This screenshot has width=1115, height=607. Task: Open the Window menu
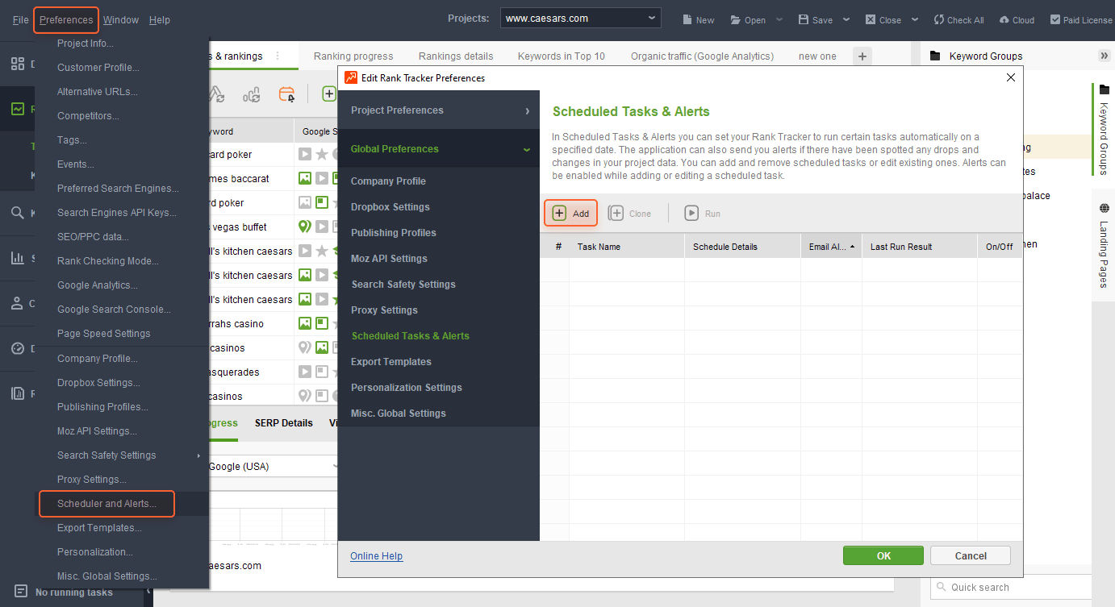pos(121,20)
